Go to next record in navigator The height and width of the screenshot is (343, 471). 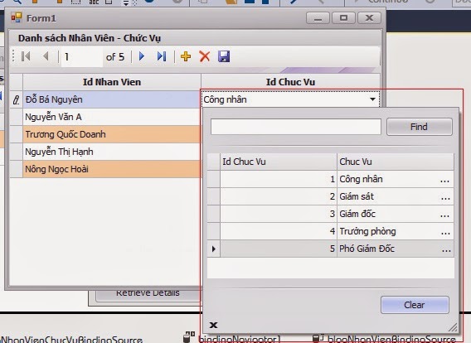click(142, 56)
